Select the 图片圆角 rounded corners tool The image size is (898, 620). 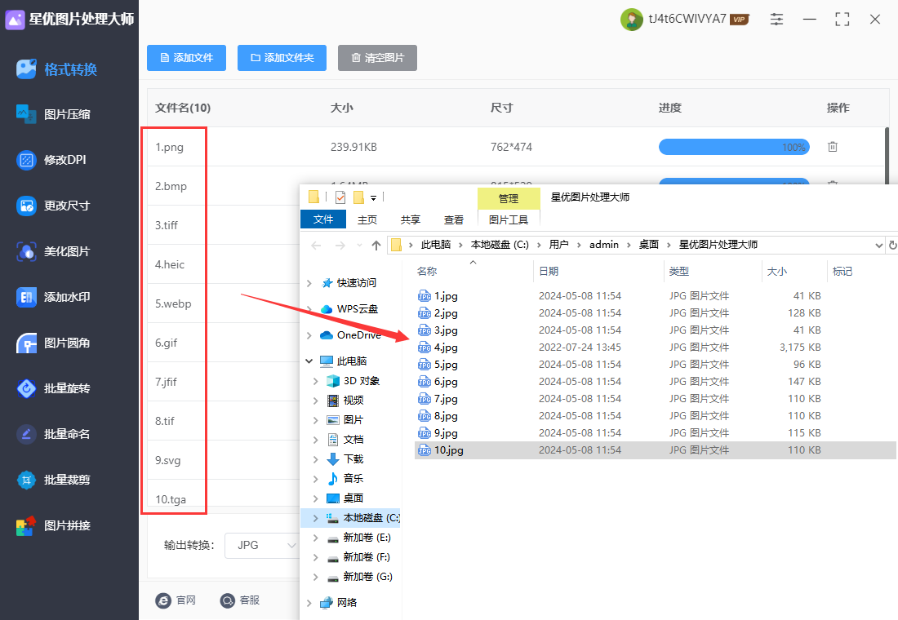tap(53, 343)
